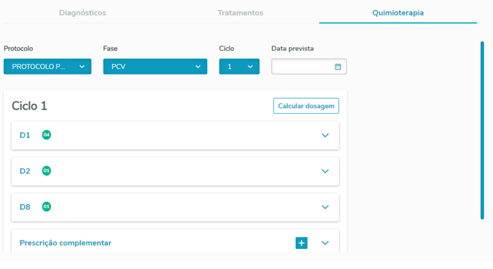
Task: Open the calendar icon in Data prevista
Action: coord(338,67)
